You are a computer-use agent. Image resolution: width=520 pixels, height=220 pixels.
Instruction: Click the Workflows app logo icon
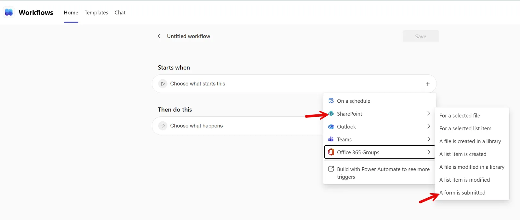pos(9,12)
